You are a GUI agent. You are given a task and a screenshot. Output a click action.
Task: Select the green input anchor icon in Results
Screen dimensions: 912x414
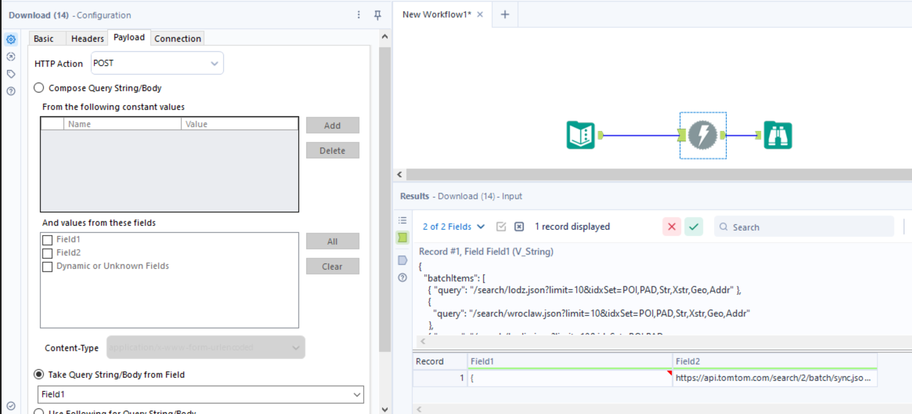(x=402, y=238)
